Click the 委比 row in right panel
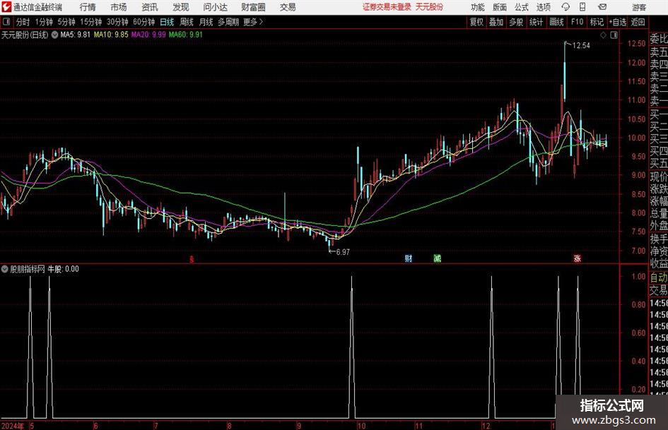 pyautogui.click(x=659, y=39)
